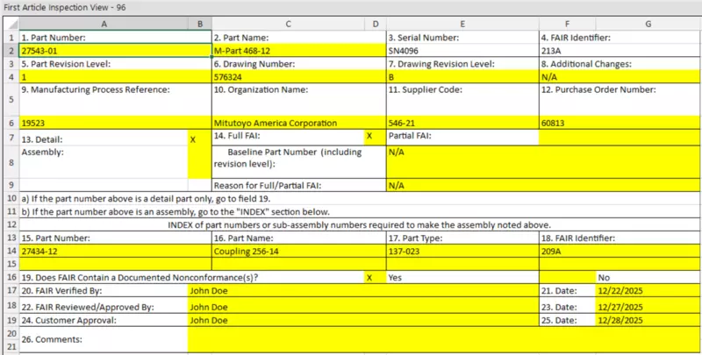Click purchase order number 60813
The image size is (702, 355).
(620, 123)
